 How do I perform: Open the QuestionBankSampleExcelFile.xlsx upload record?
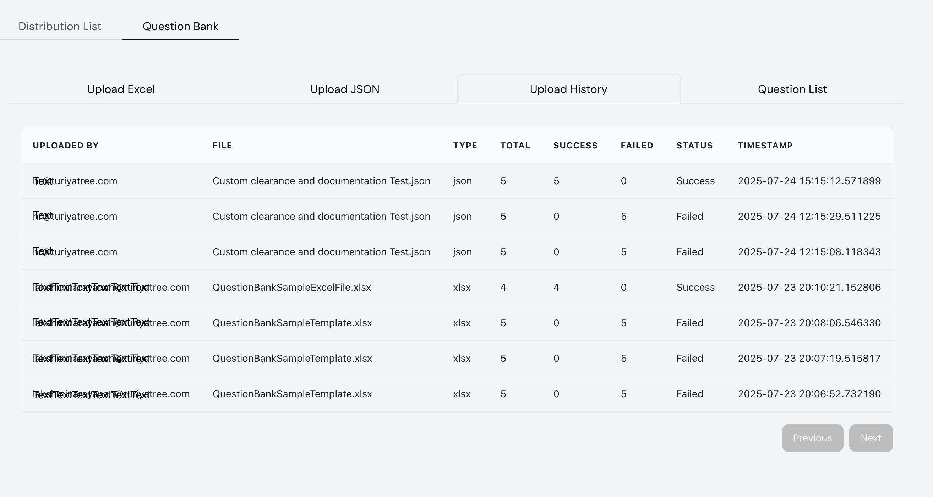(291, 287)
